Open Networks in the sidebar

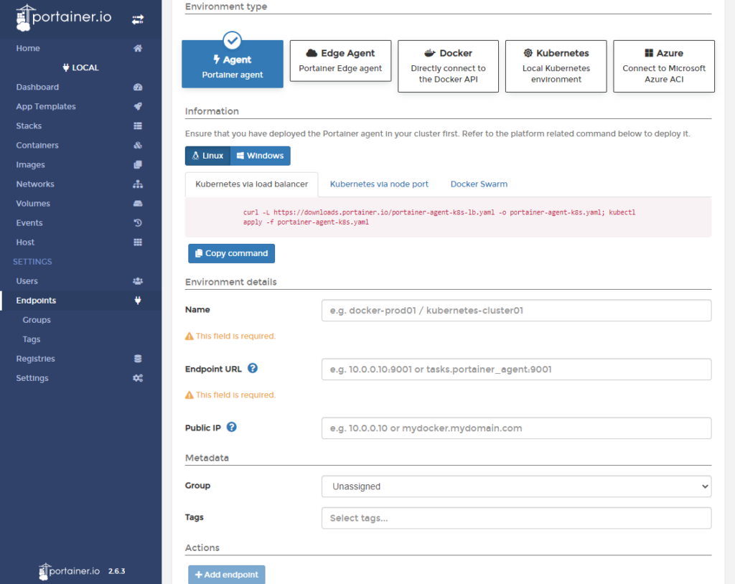[80, 184]
